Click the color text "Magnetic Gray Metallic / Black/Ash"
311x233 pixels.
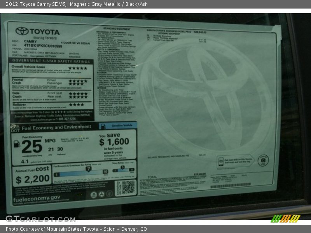point(109,4)
